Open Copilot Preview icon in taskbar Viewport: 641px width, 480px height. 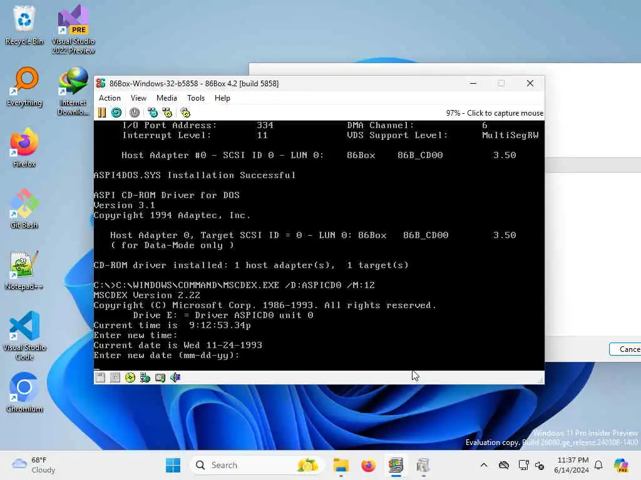[x=621, y=465]
